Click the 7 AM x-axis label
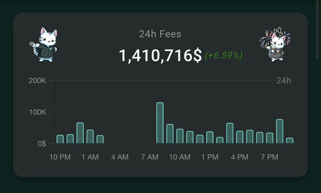 [150, 157]
